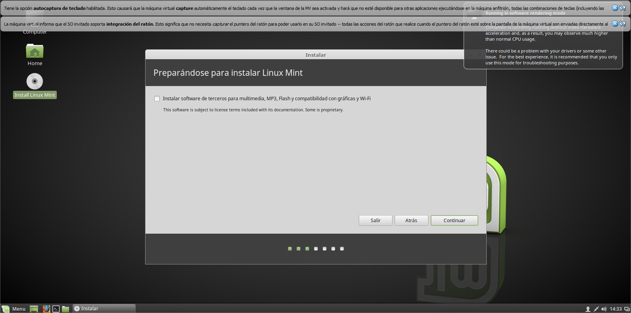631x313 pixels.
Task: Open the network connection tray icon
Action: click(596, 309)
